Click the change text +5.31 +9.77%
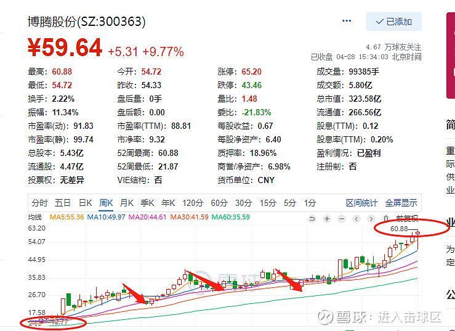Image resolution: width=455 pixels, height=331 pixels. point(146,52)
